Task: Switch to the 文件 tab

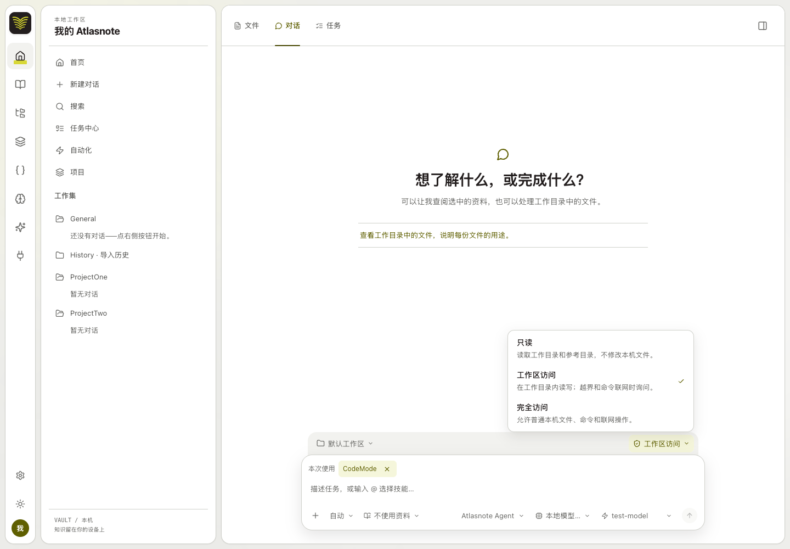Action: [246, 26]
